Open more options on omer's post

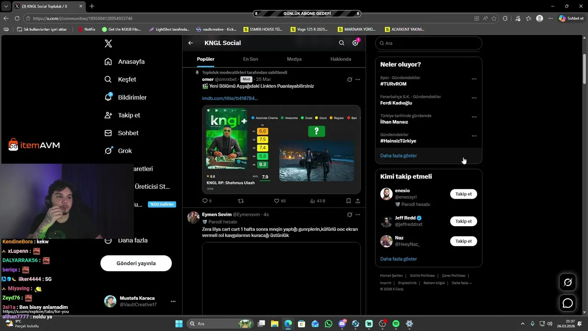point(358,80)
